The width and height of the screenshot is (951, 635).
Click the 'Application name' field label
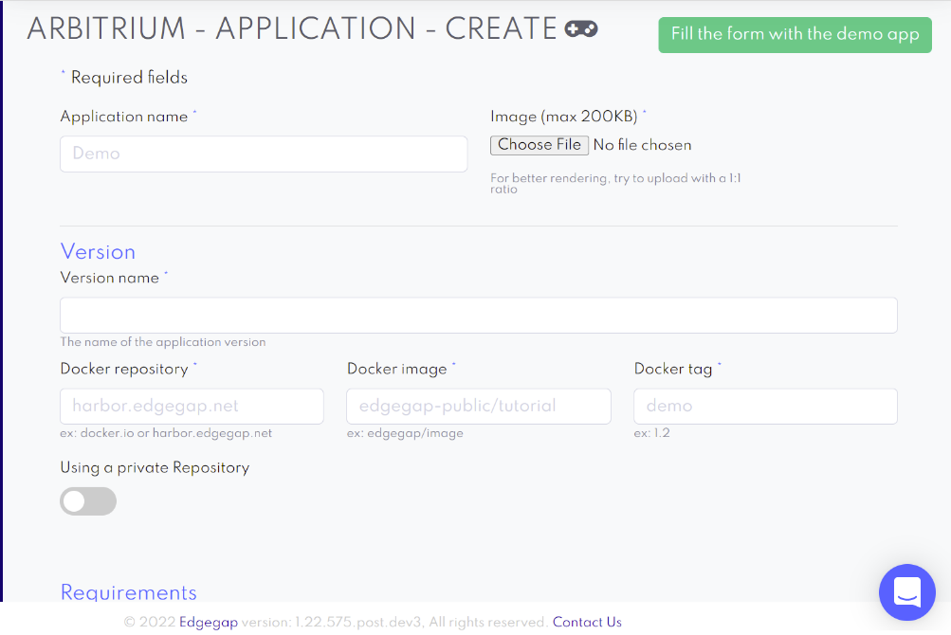coord(124,117)
